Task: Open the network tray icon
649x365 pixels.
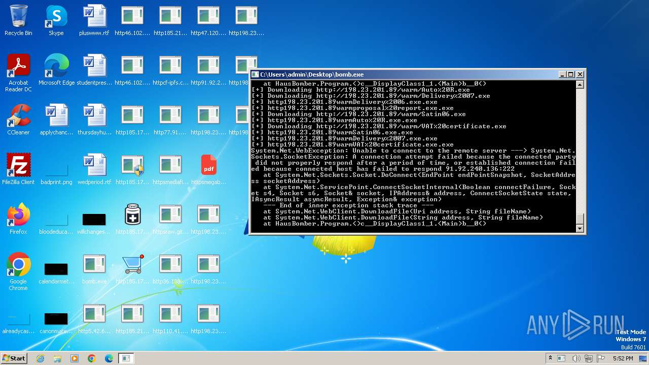Action: 589,358
